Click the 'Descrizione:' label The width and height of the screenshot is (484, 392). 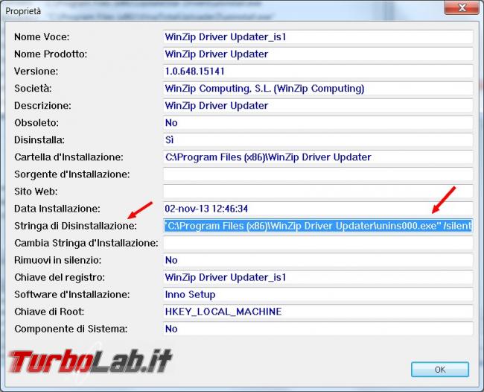click(42, 106)
